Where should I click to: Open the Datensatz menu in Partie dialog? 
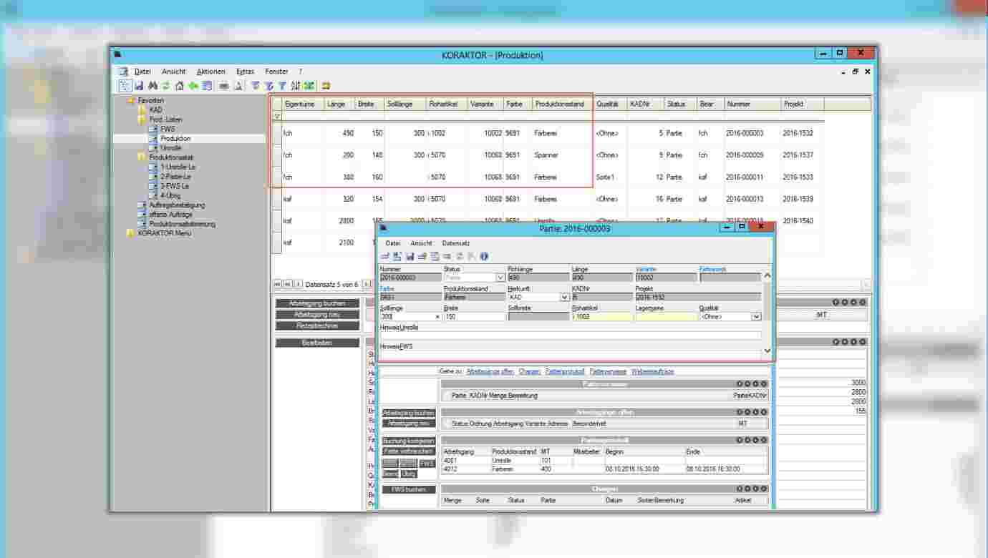pos(455,243)
